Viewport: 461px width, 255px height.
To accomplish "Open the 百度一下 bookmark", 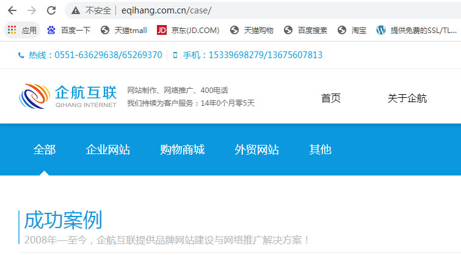I will pos(68,30).
